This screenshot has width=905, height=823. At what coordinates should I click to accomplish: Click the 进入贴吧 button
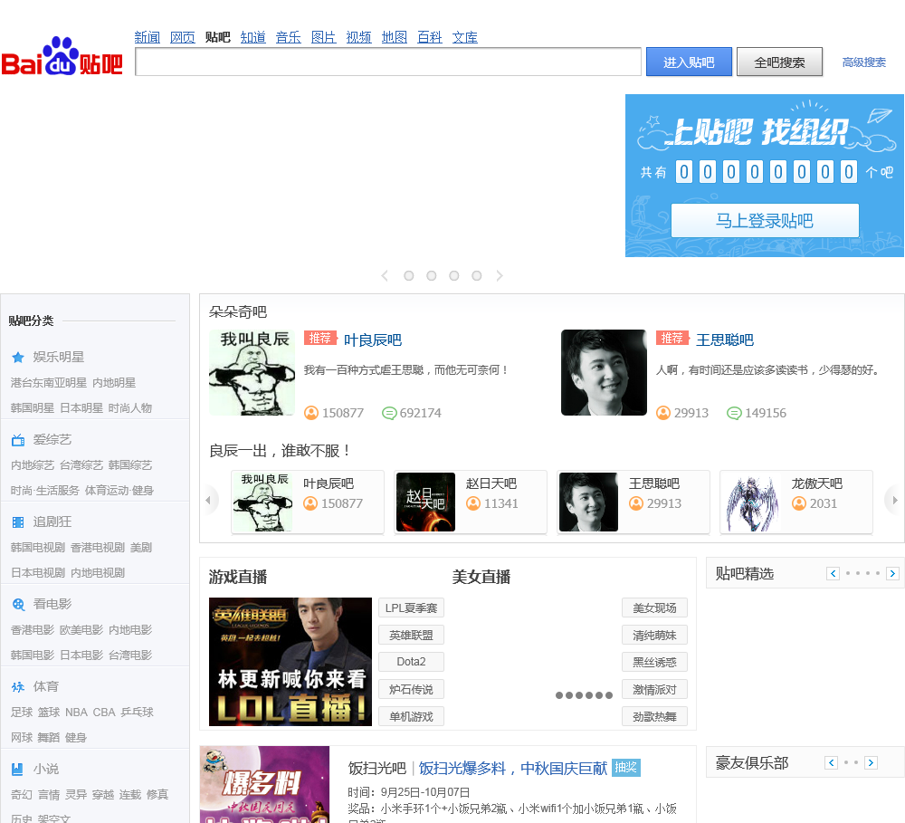tap(689, 62)
